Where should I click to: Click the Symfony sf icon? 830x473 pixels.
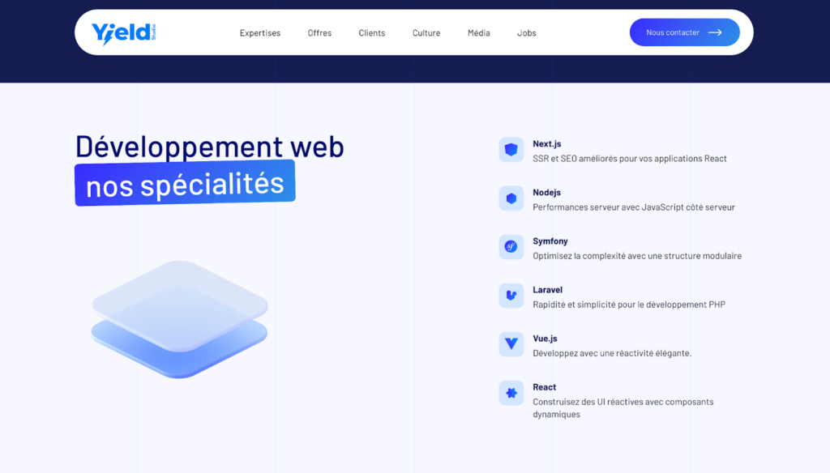(511, 247)
